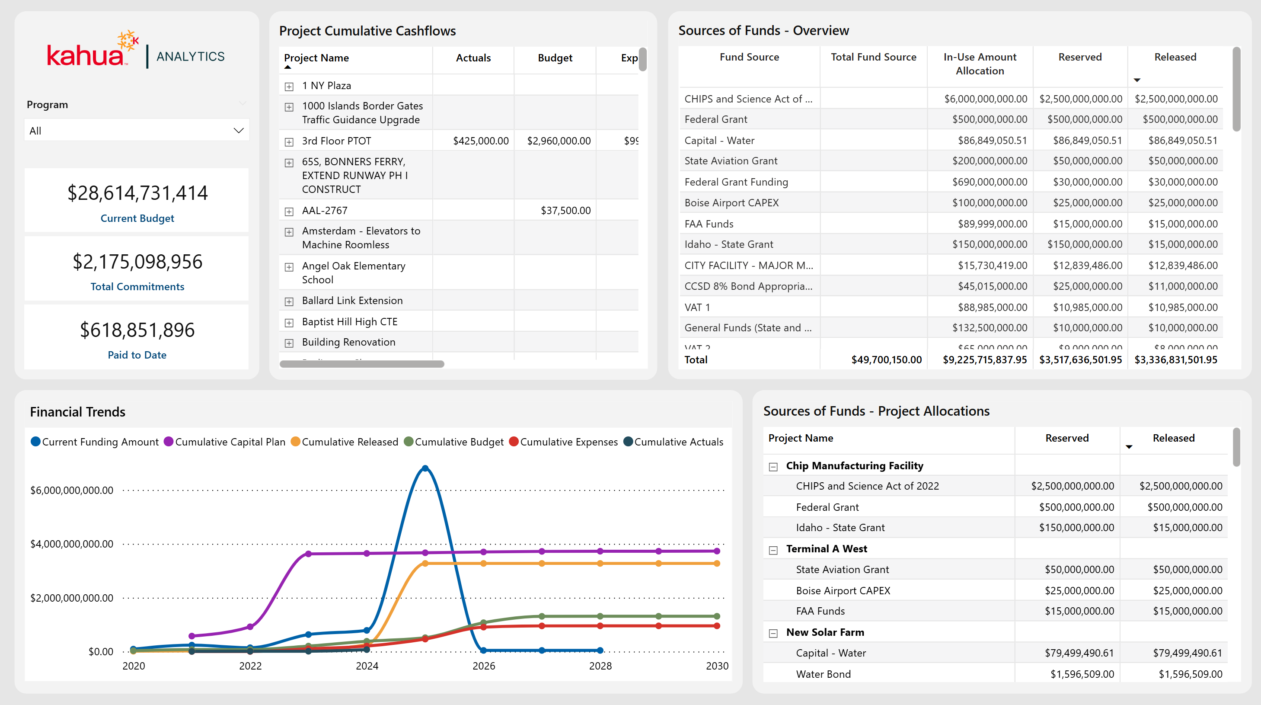1261x705 pixels.
Task: Expand the Angel Oak Elementary School row
Action: click(289, 267)
